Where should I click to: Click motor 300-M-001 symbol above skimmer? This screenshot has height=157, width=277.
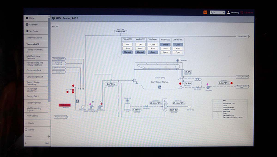click(178, 60)
